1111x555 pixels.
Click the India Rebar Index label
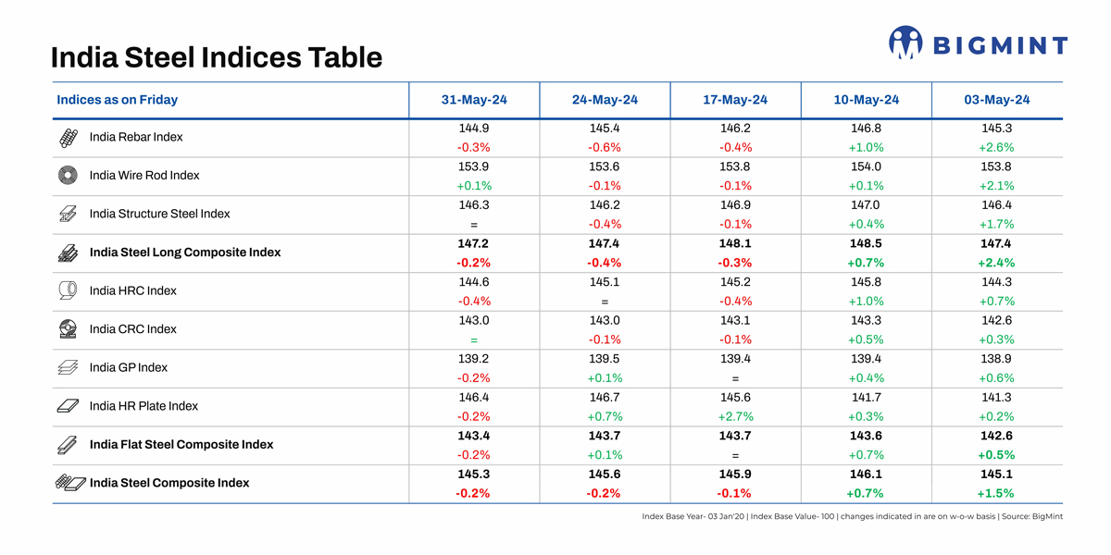click(136, 137)
